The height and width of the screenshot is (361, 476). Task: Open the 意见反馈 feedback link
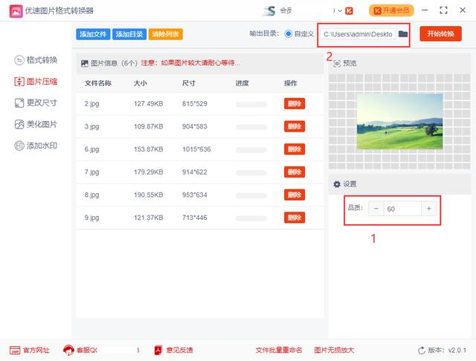point(173,351)
